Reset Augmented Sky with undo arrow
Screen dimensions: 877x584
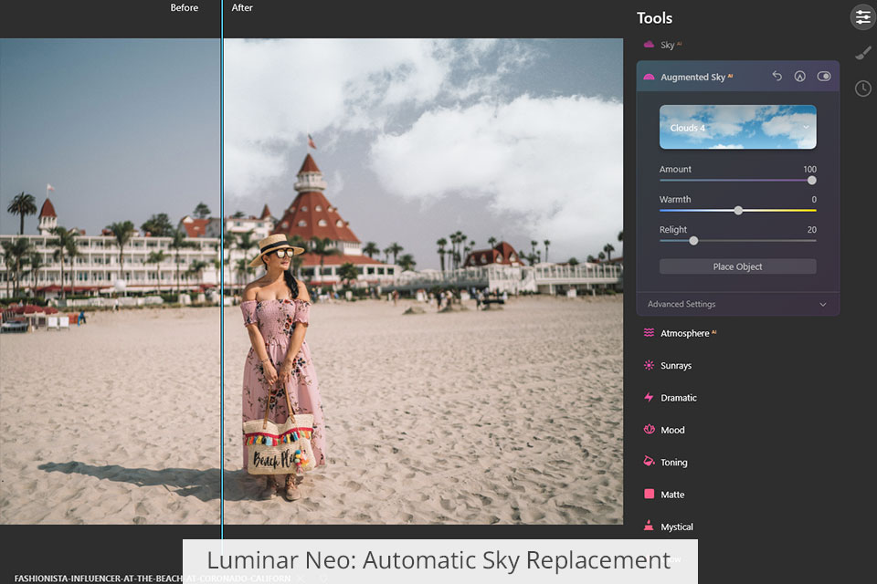[777, 76]
